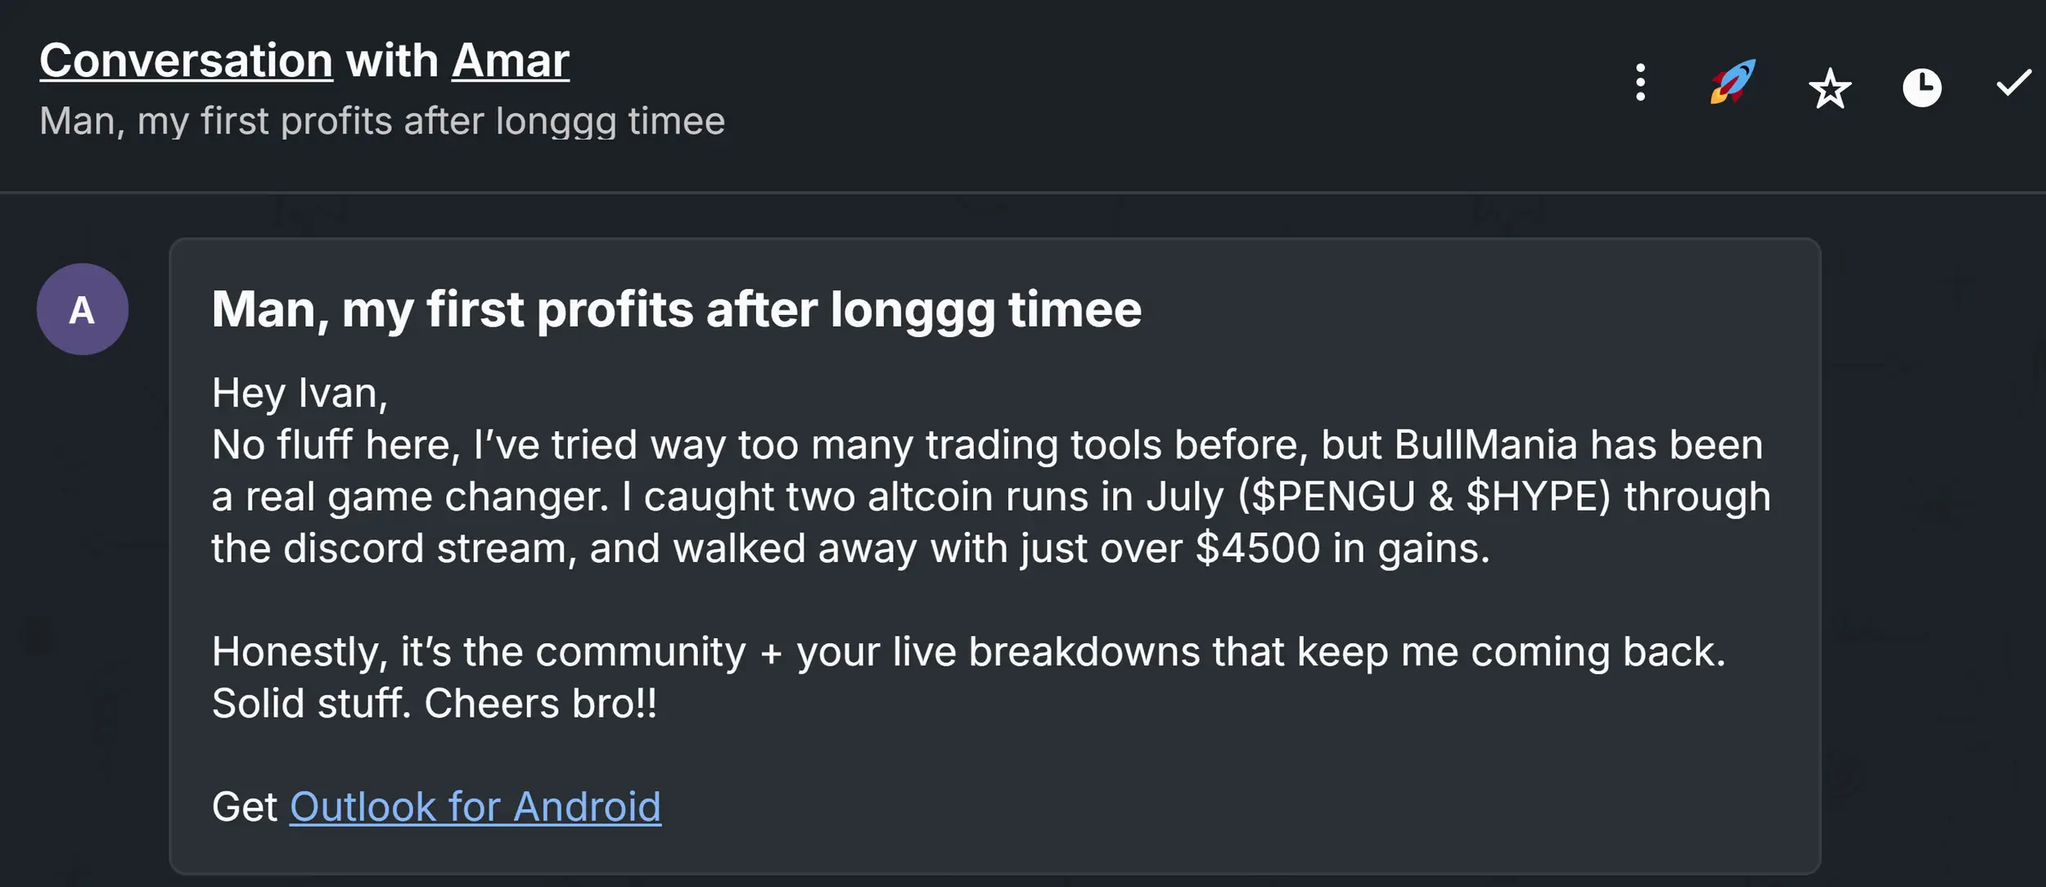
Task: Open the "Conversation" link in title
Action: [186, 61]
